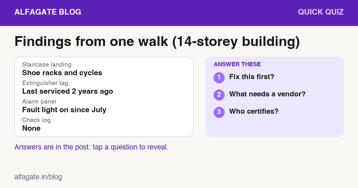Screen dimensions: 358x188
Task: Click the 'Answers are in the post' text
Action: click(x=91, y=147)
